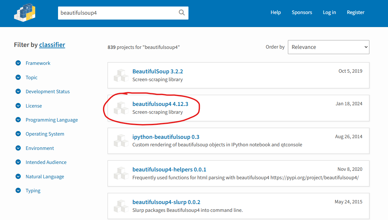The height and width of the screenshot is (220, 388).
Task: Click the Environment filter label
Action: (x=40, y=148)
